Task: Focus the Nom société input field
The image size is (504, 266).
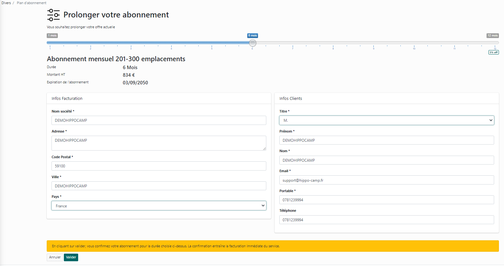Action: tap(159, 120)
